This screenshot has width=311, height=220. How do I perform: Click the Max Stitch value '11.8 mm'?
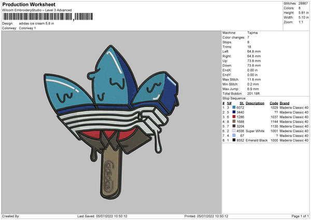pyautogui.click(x=254, y=79)
